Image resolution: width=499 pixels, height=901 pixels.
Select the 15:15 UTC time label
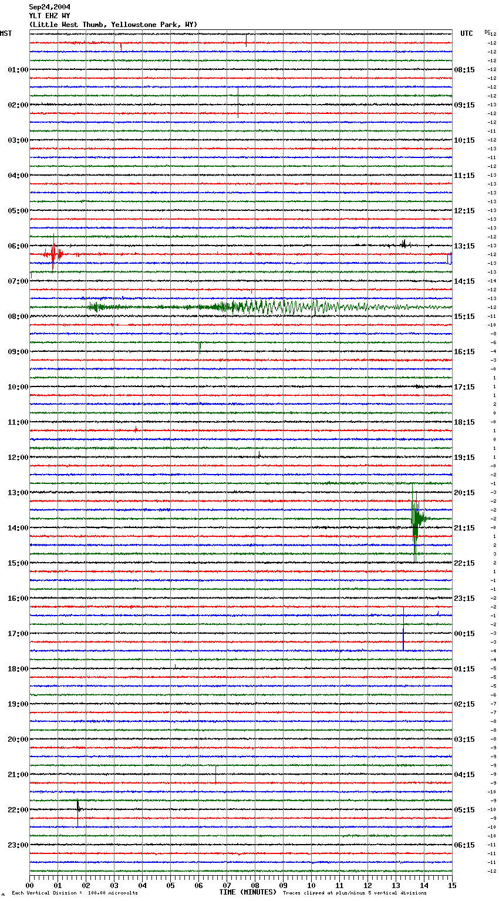click(x=464, y=317)
